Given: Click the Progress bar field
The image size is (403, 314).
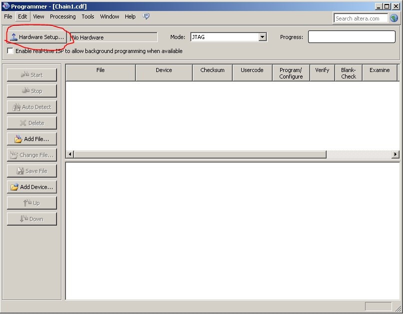Looking at the screenshot, I should 355,37.
